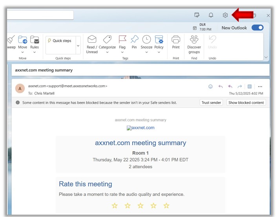
Task: Toggle Read / Unread status
Action: [x=92, y=44]
